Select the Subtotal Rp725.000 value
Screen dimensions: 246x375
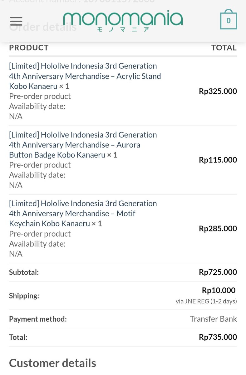click(x=218, y=272)
